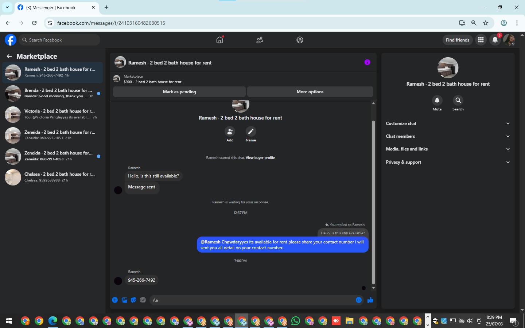Viewport: 525px width, 328px height.
Task: Open File Explorer from taskbar
Action: click(x=350, y=321)
